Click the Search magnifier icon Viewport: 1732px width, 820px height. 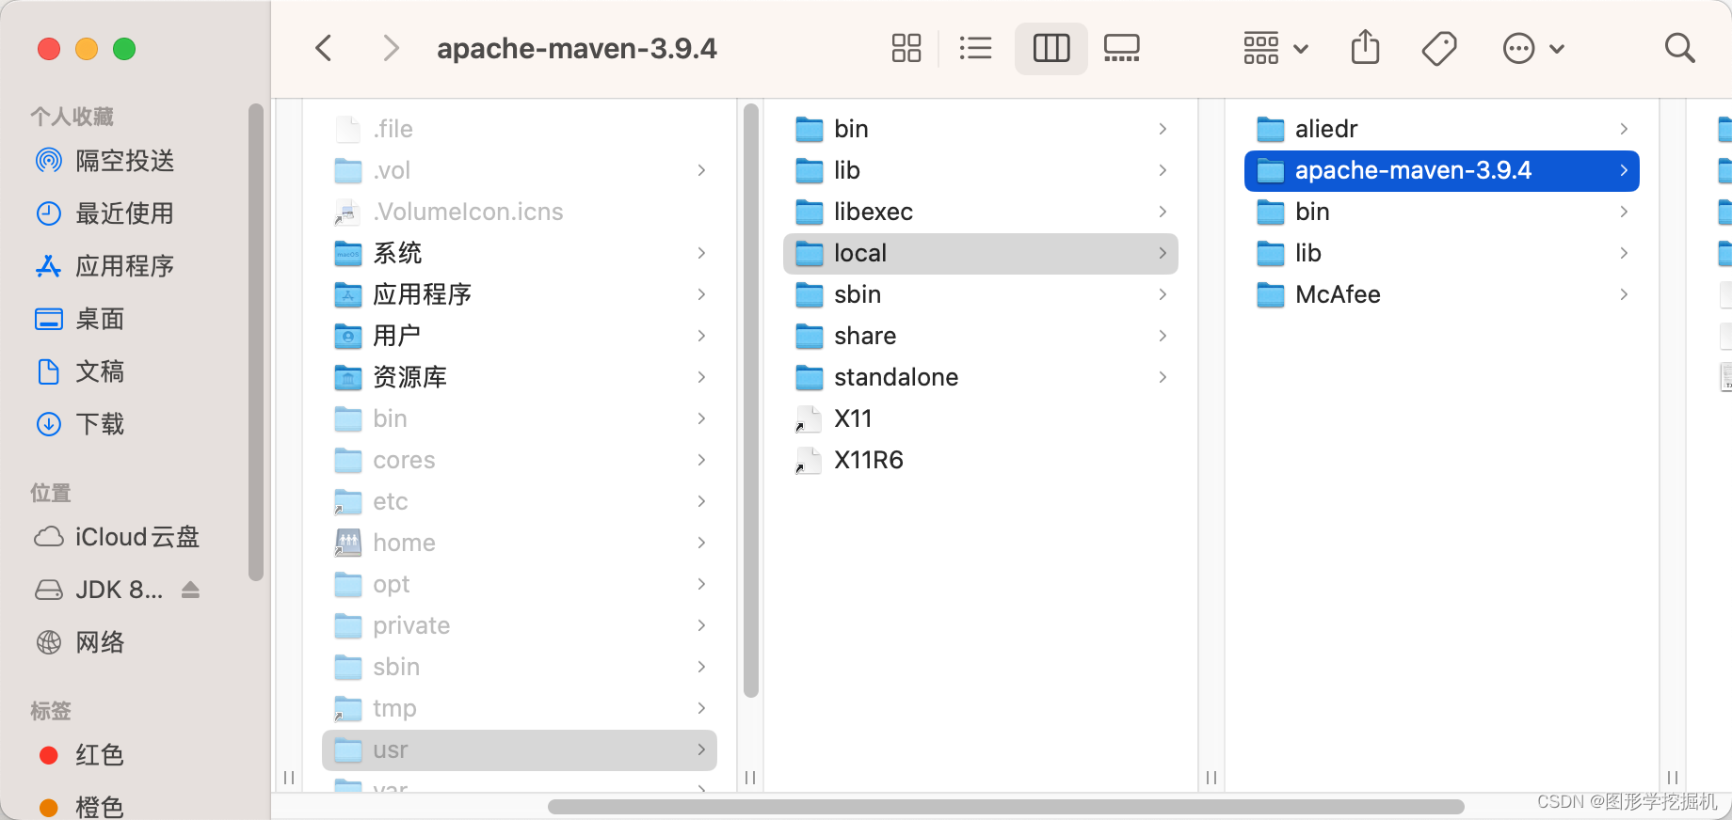point(1679,48)
